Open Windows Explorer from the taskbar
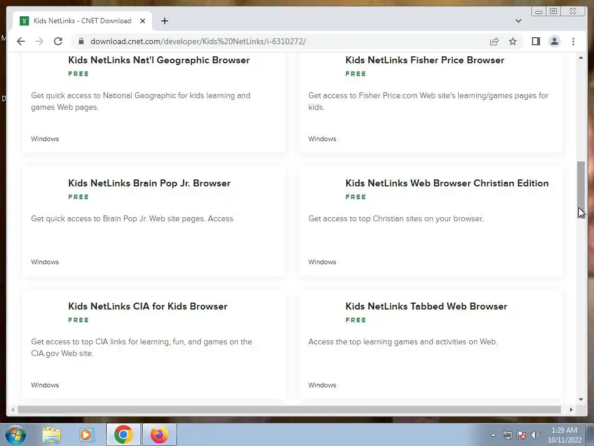 (52, 435)
